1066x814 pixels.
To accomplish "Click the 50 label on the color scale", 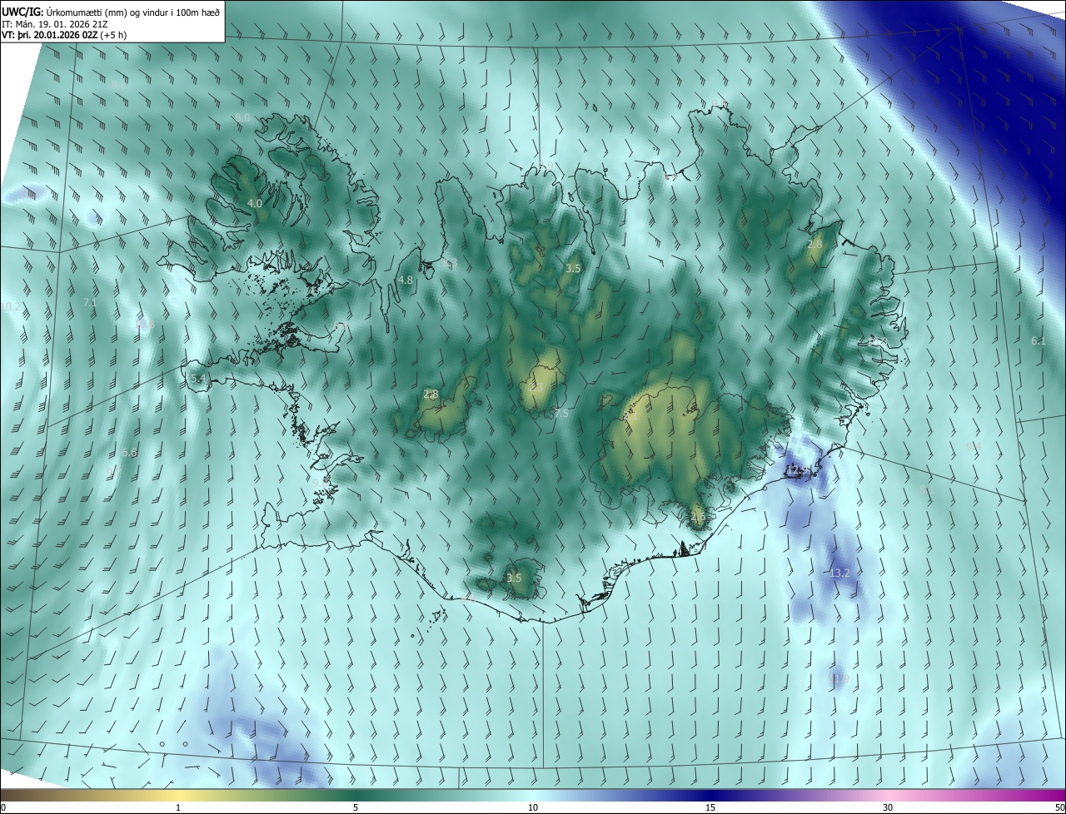I will pos(1059,808).
